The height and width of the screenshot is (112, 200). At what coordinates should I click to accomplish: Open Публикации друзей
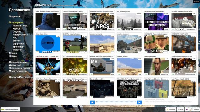(x=20, y=68)
